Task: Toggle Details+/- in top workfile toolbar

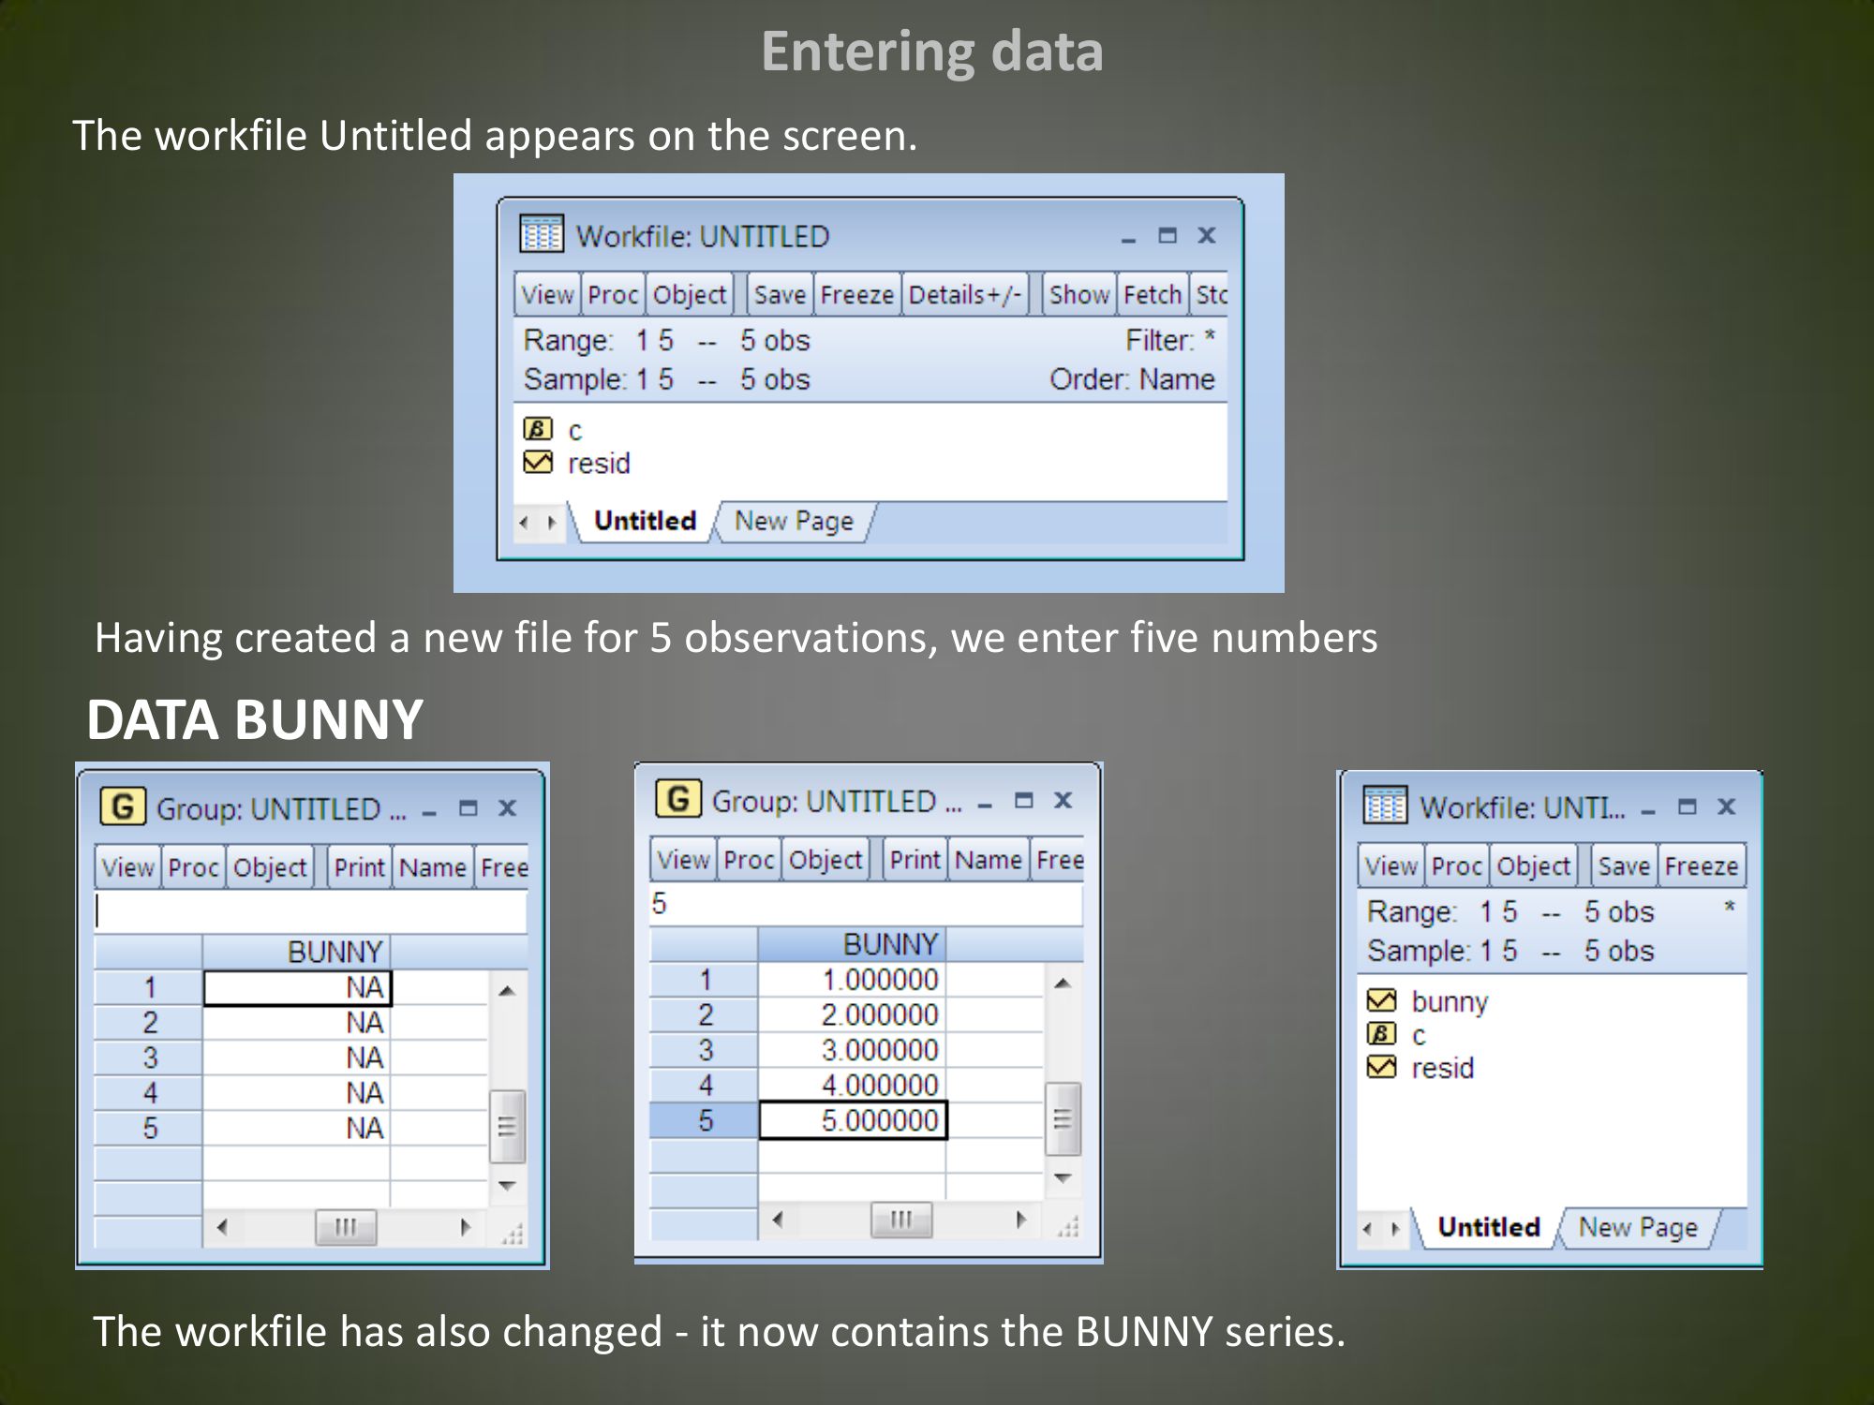Action: [x=964, y=295]
